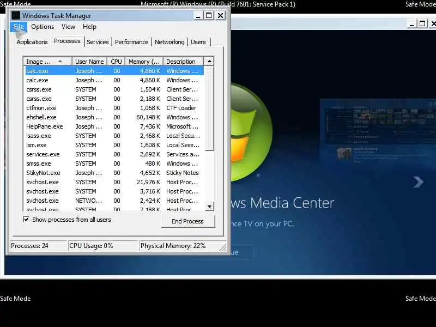Screen dimensions: 436x327
Task: Uncheck Show processes from all users
Action: (x=26, y=220)
